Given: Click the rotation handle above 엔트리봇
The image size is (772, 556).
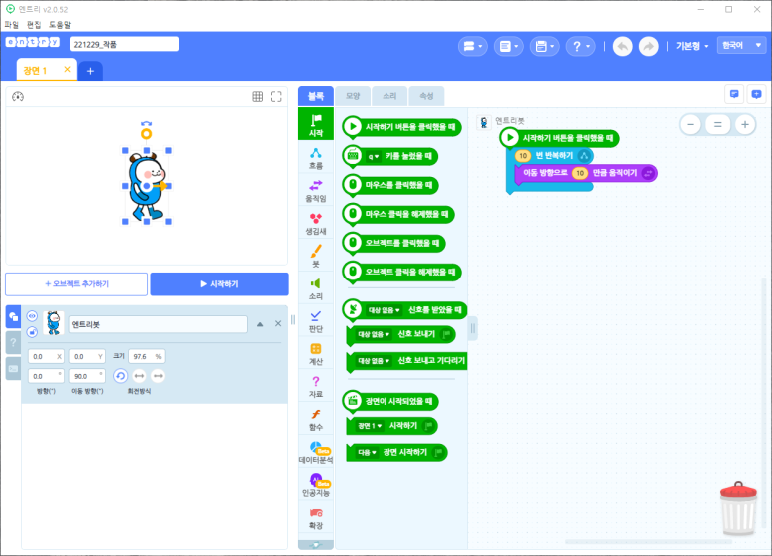Looking at the screenshot, I should click(146, 134).
